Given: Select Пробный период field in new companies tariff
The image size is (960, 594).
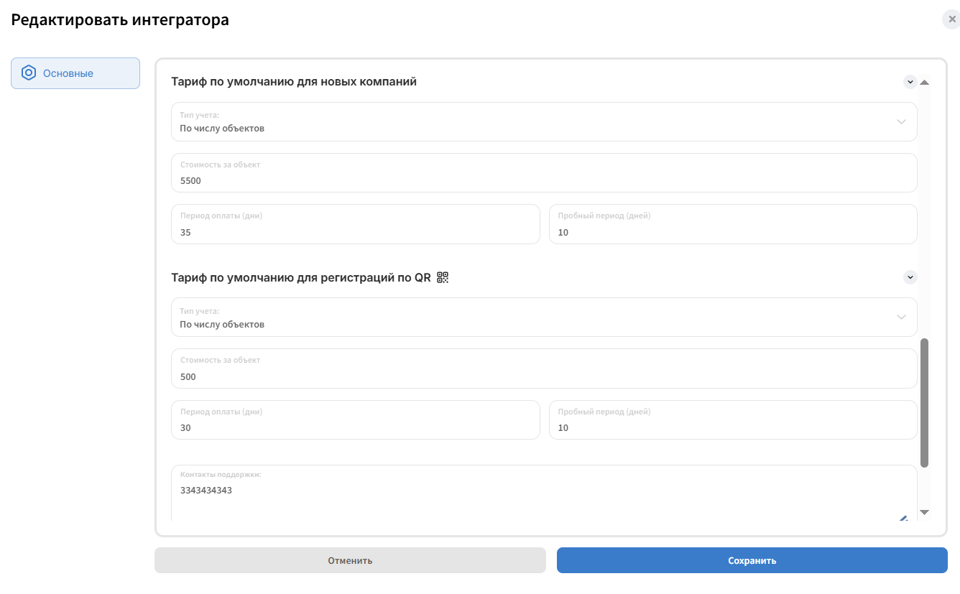Looking at the screenshot, I should coord(733,224).
